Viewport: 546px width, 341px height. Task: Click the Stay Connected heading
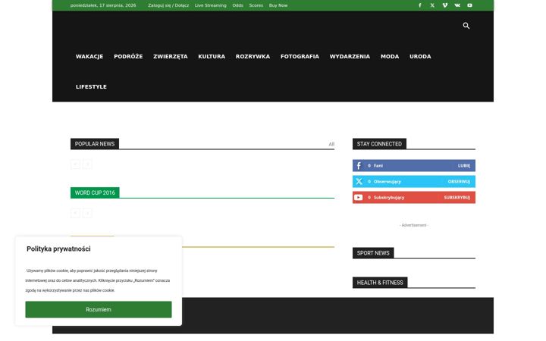379,144
